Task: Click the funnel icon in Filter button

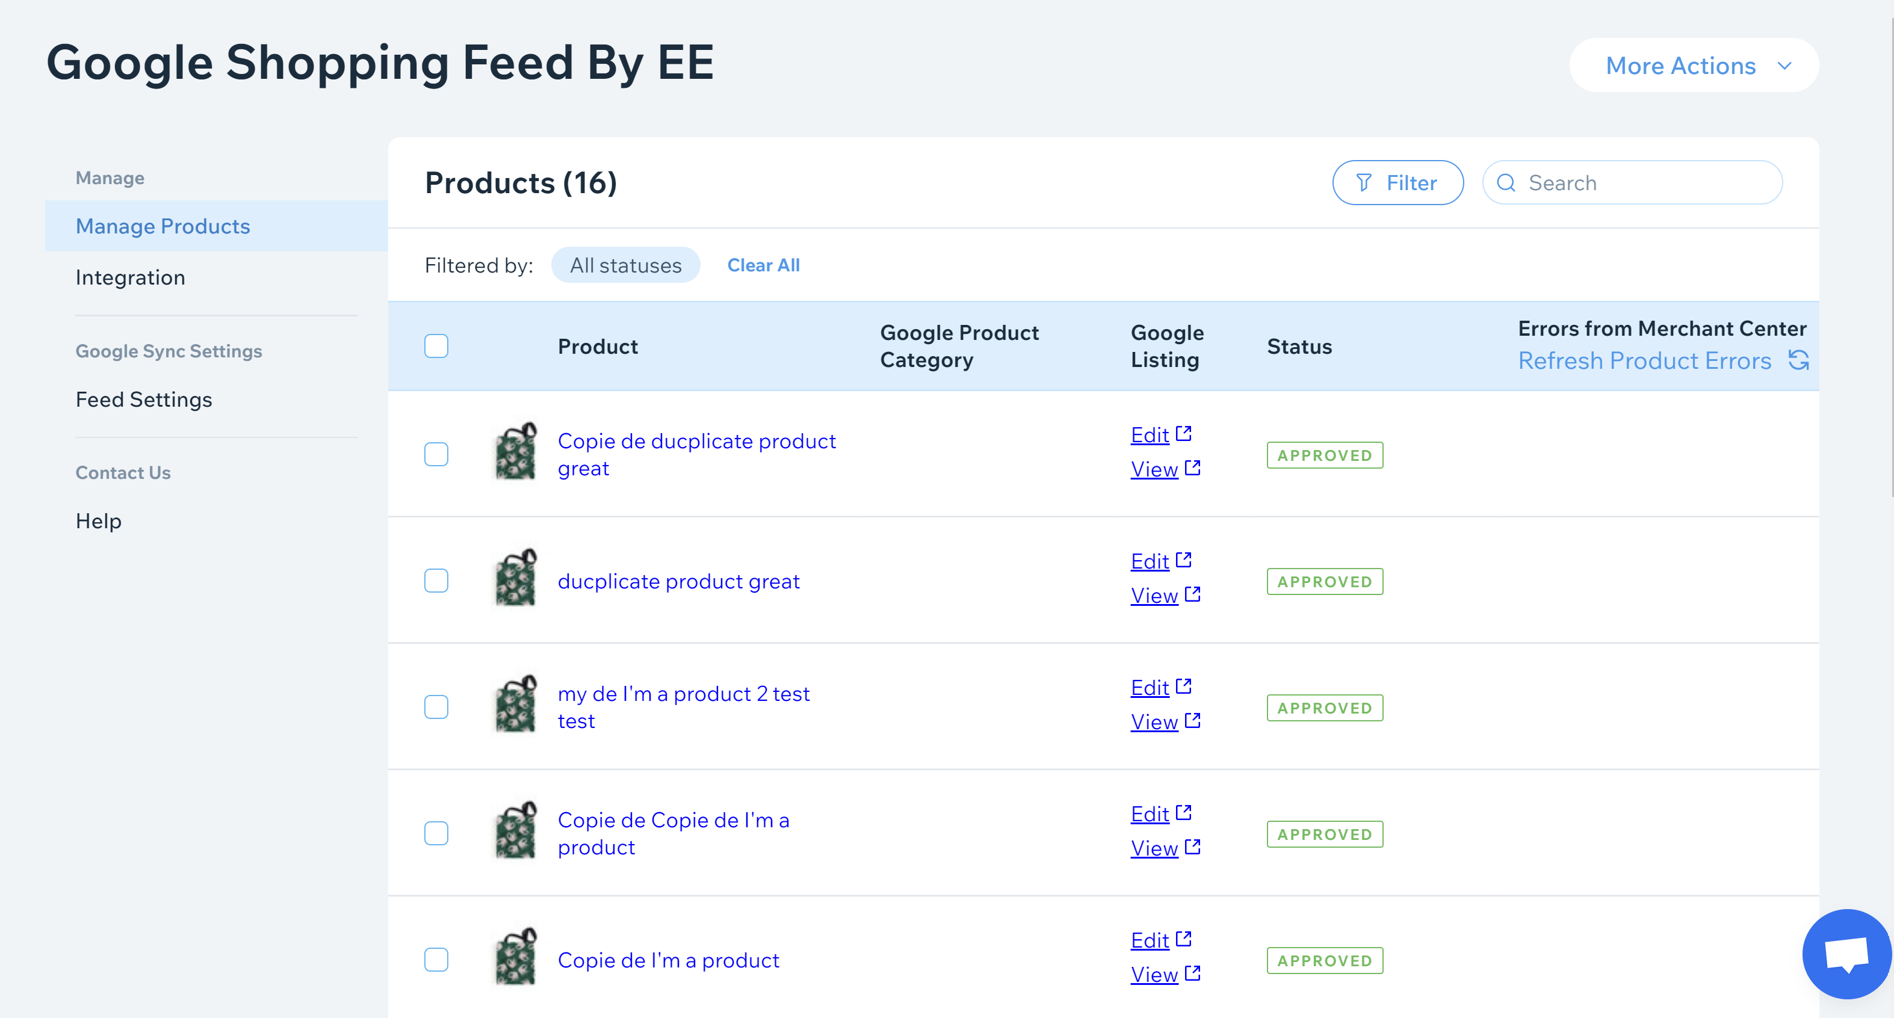Action: click(x=1363, y=182)
